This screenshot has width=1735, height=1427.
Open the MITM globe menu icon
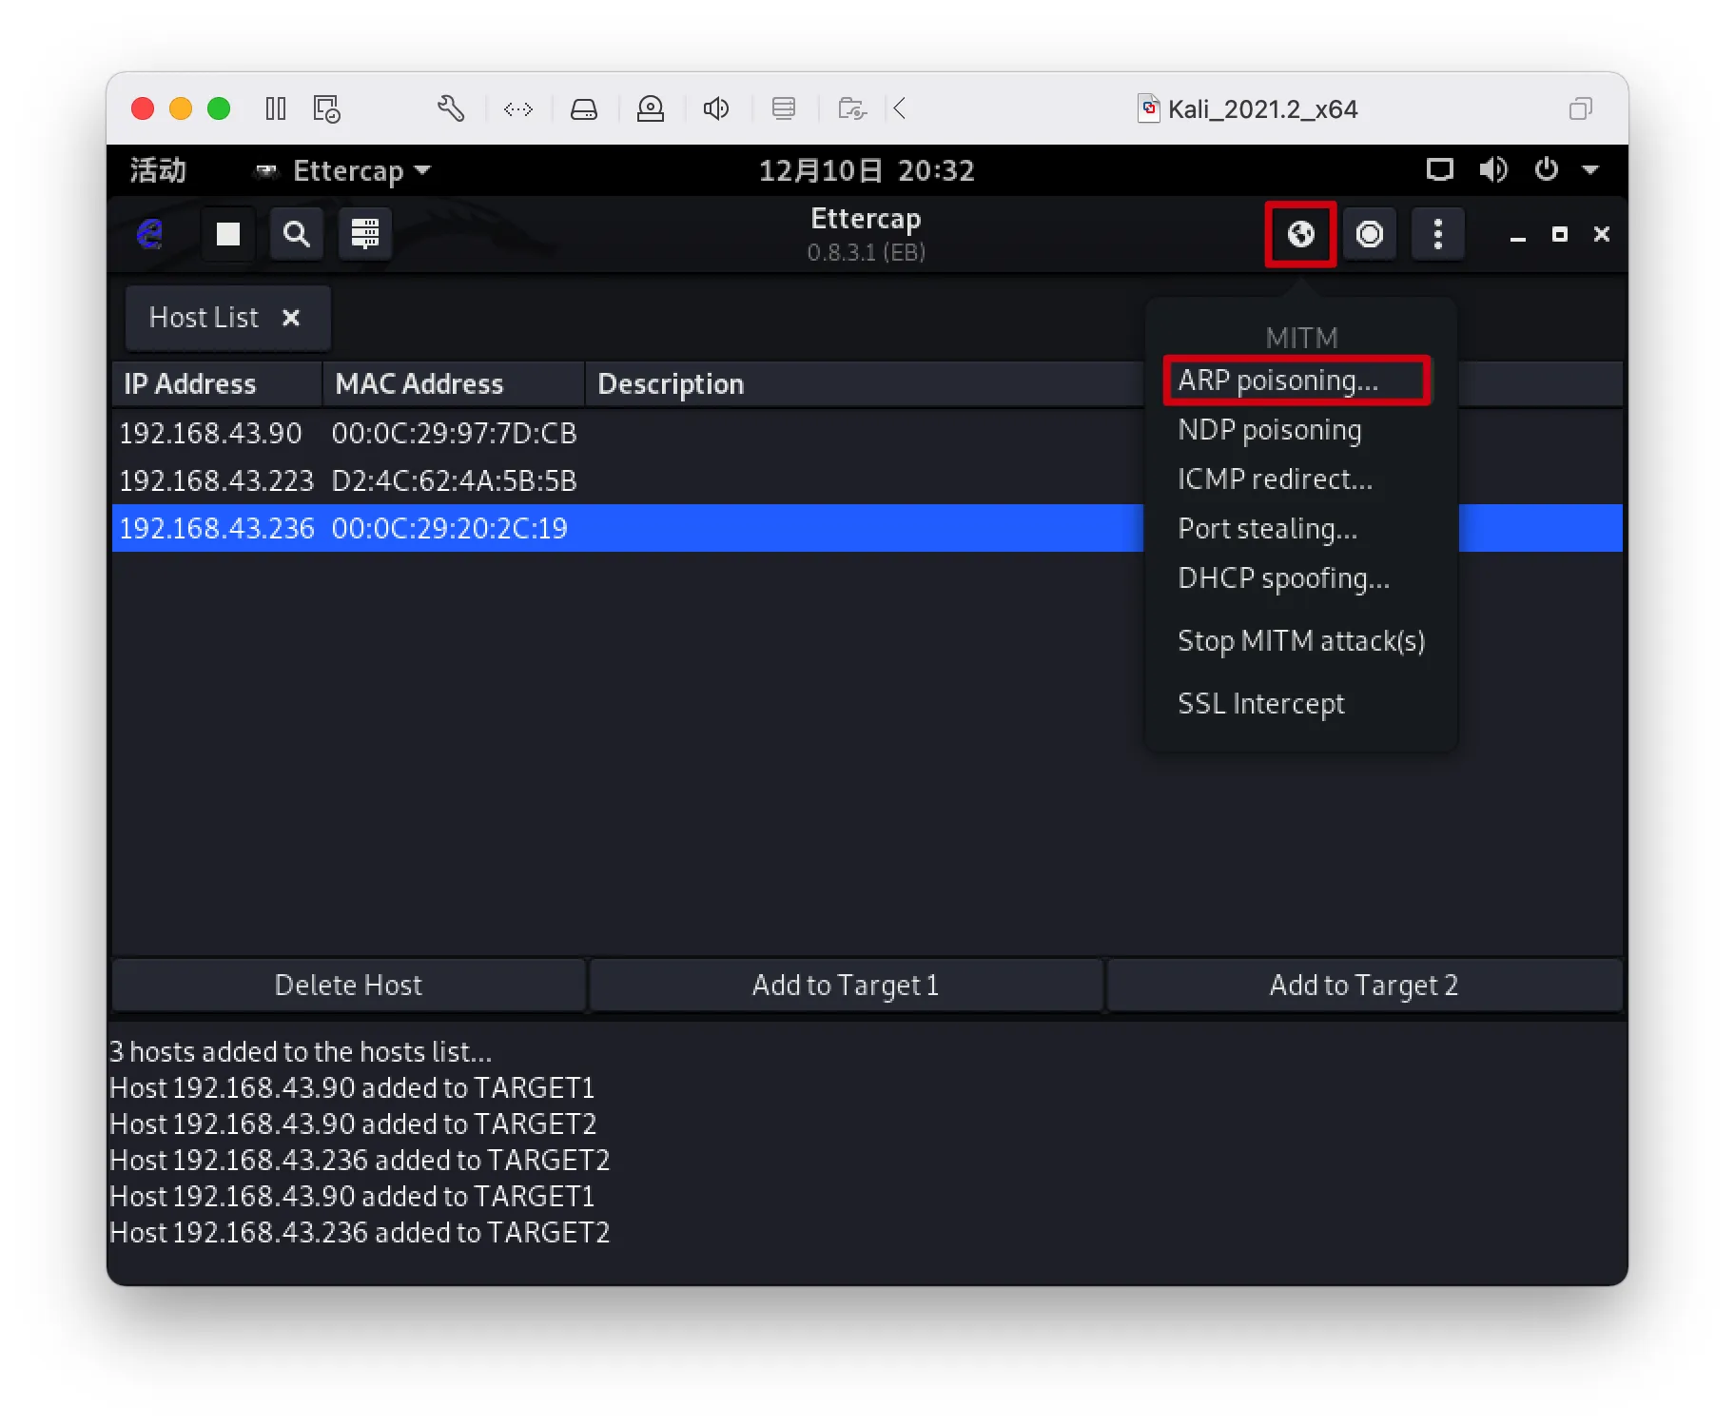[x=1300, y=234]
